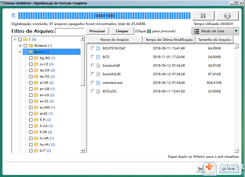Viewport: 245px width, 177px height.
Task: Click the file list scroll up arrow
Action: 236,46
